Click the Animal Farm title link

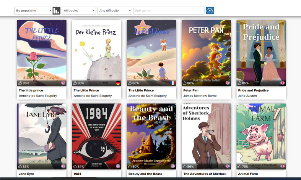[248, 174]
